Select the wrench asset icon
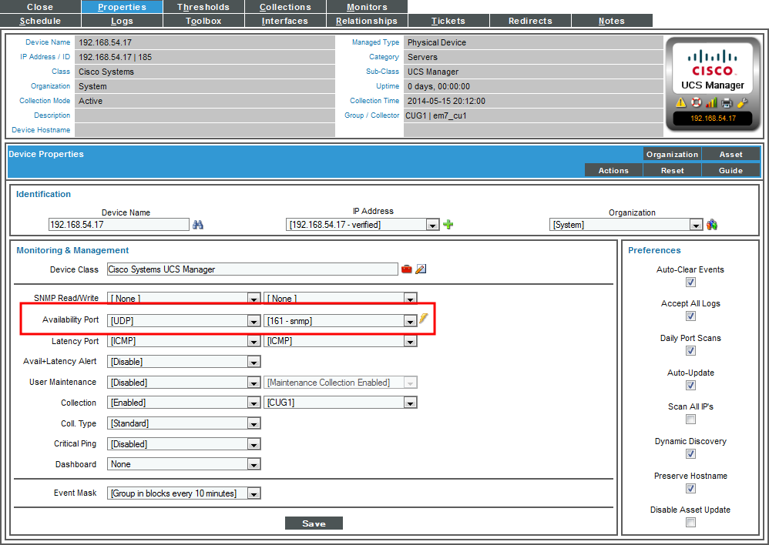 click(742, 102)
